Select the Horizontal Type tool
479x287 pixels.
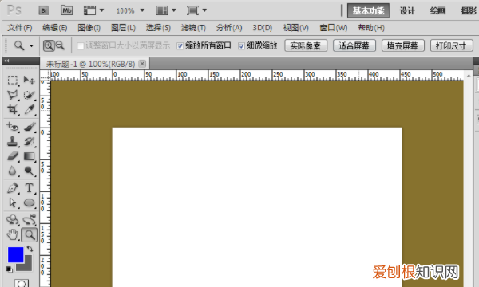click(x=30, y=188)
